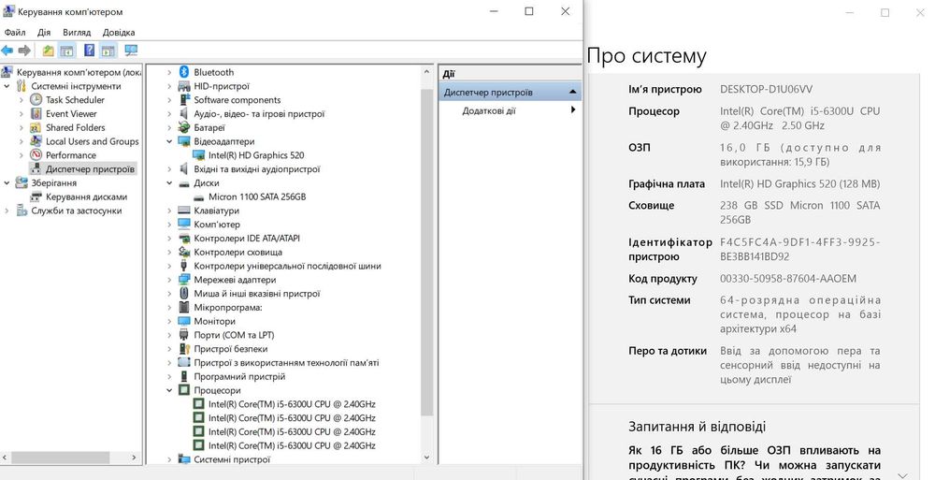Image resolution: width=935 pixels, height=480 pixels.
Task: Select Керування комп'ютером root node
Action: pyautogui.click(x=79, y=72)
